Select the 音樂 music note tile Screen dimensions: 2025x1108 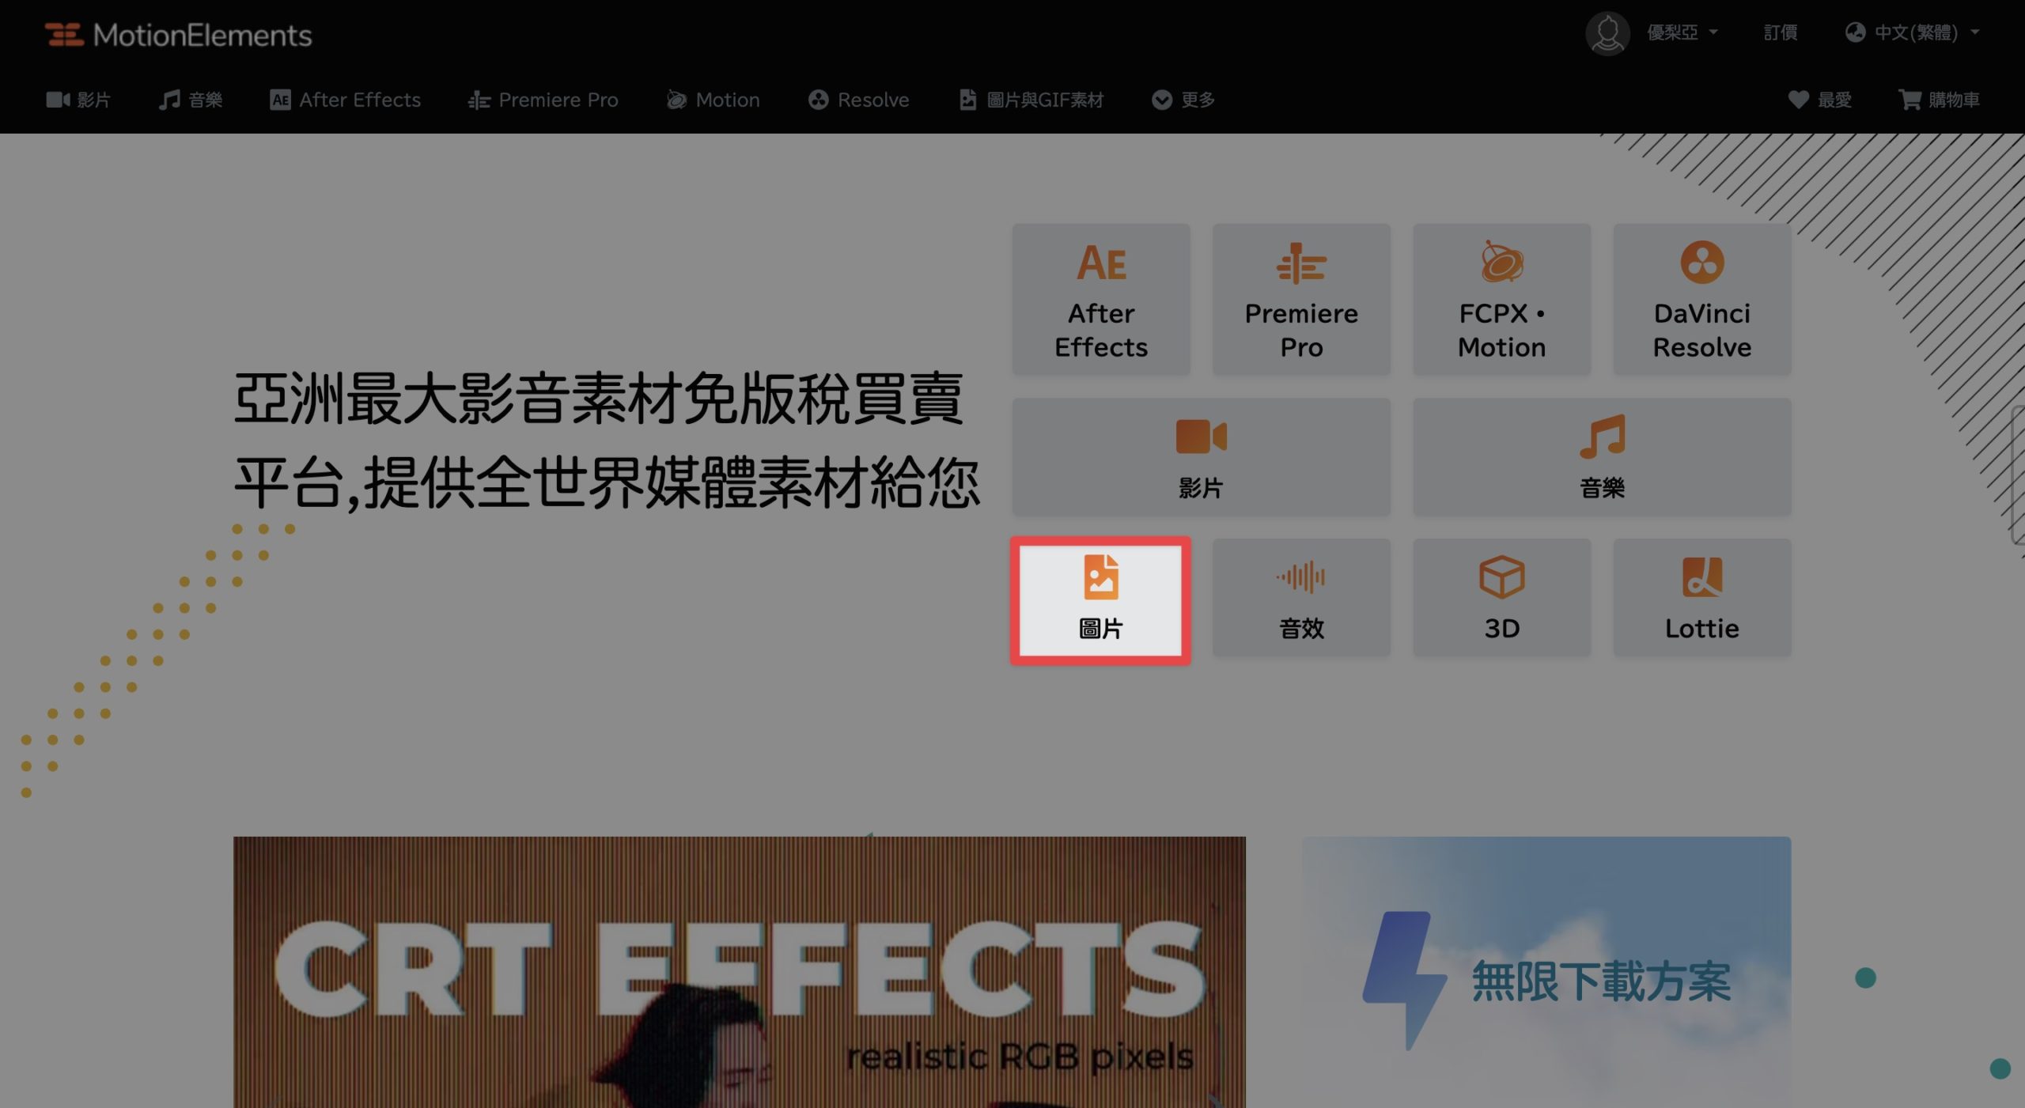pos(1602,457)
